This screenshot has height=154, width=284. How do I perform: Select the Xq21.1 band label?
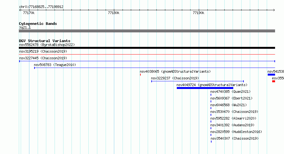(x=25, y=27)
